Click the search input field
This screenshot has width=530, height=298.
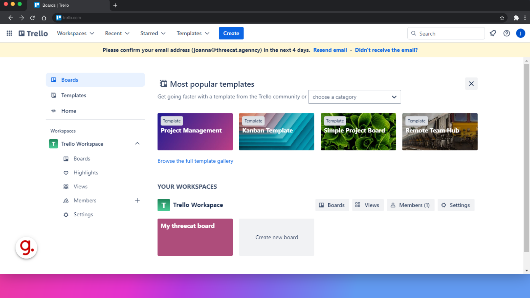click(446, 33)
